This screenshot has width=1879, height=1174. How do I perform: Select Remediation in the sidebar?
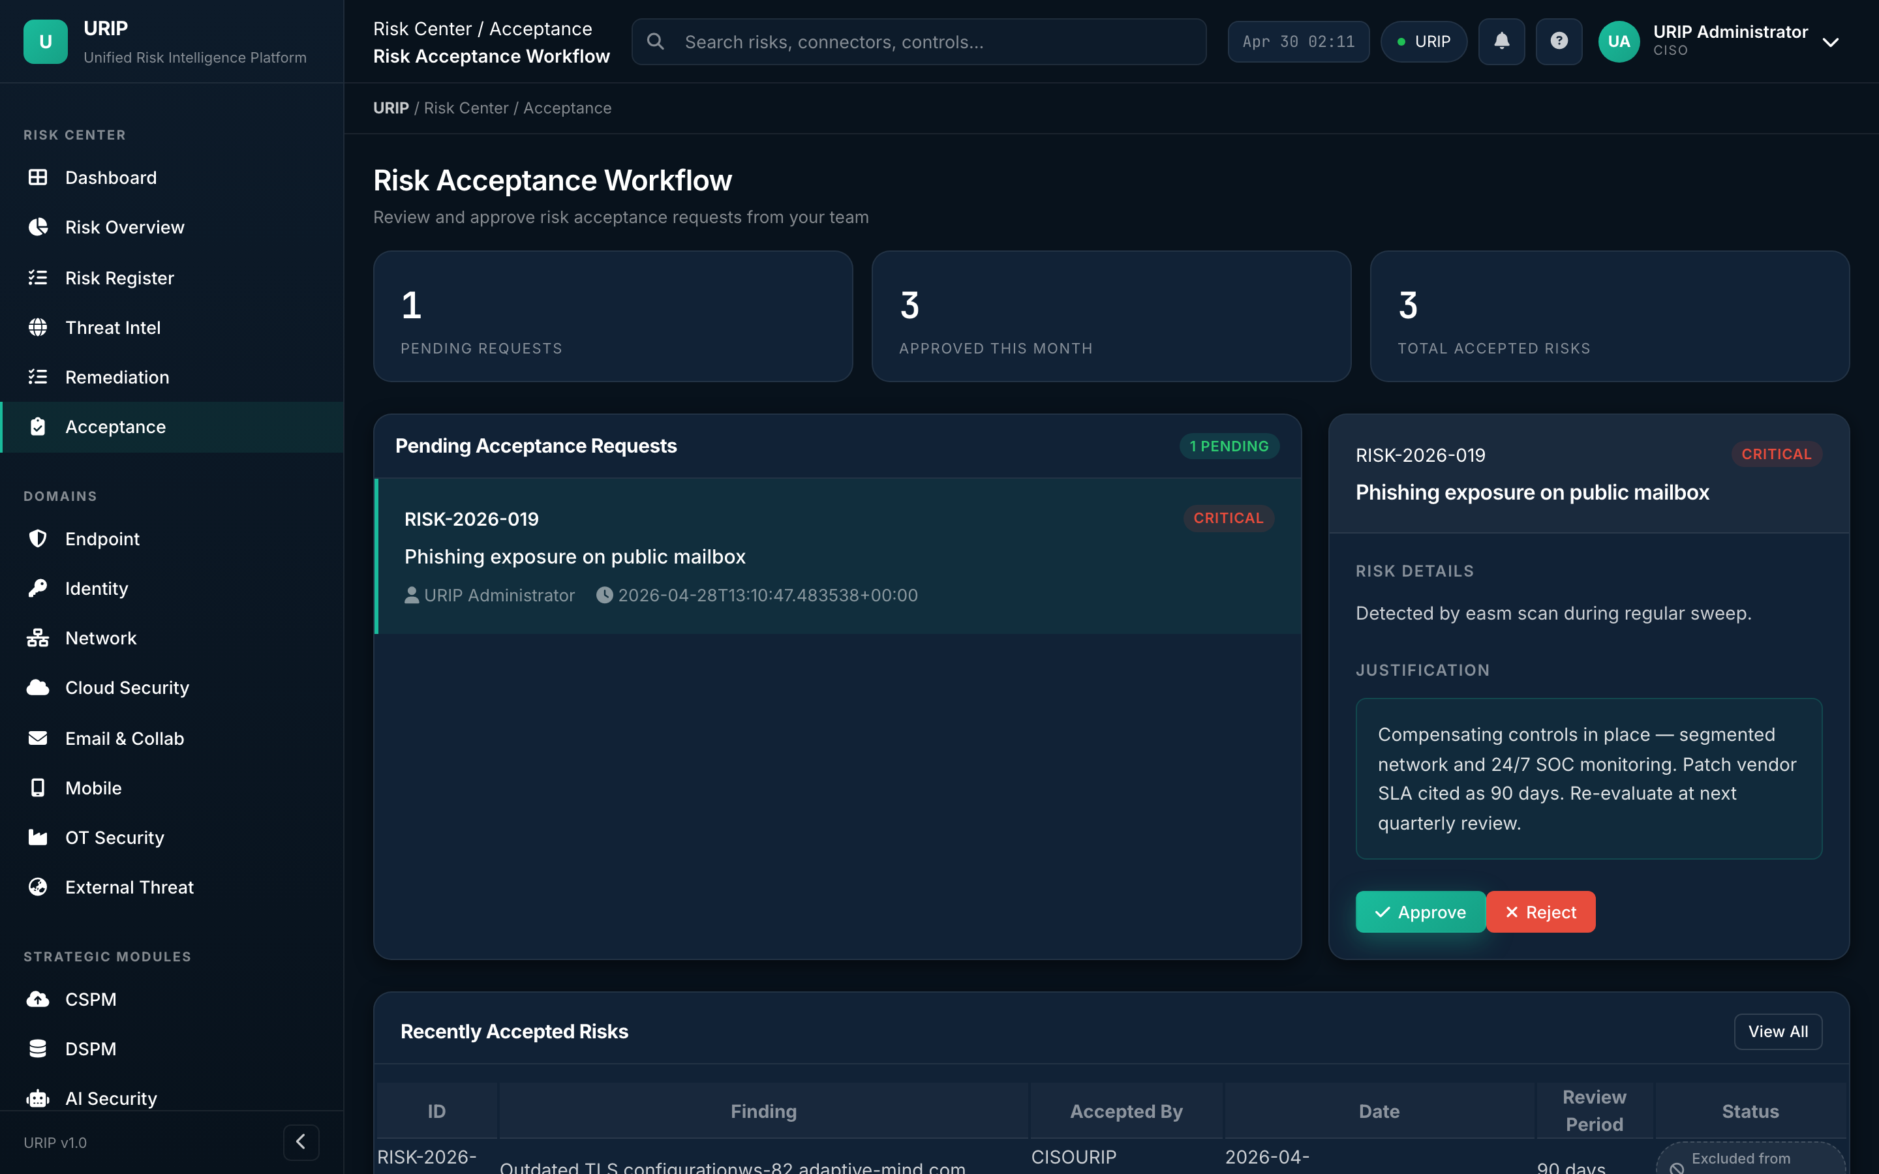[172, 376]
